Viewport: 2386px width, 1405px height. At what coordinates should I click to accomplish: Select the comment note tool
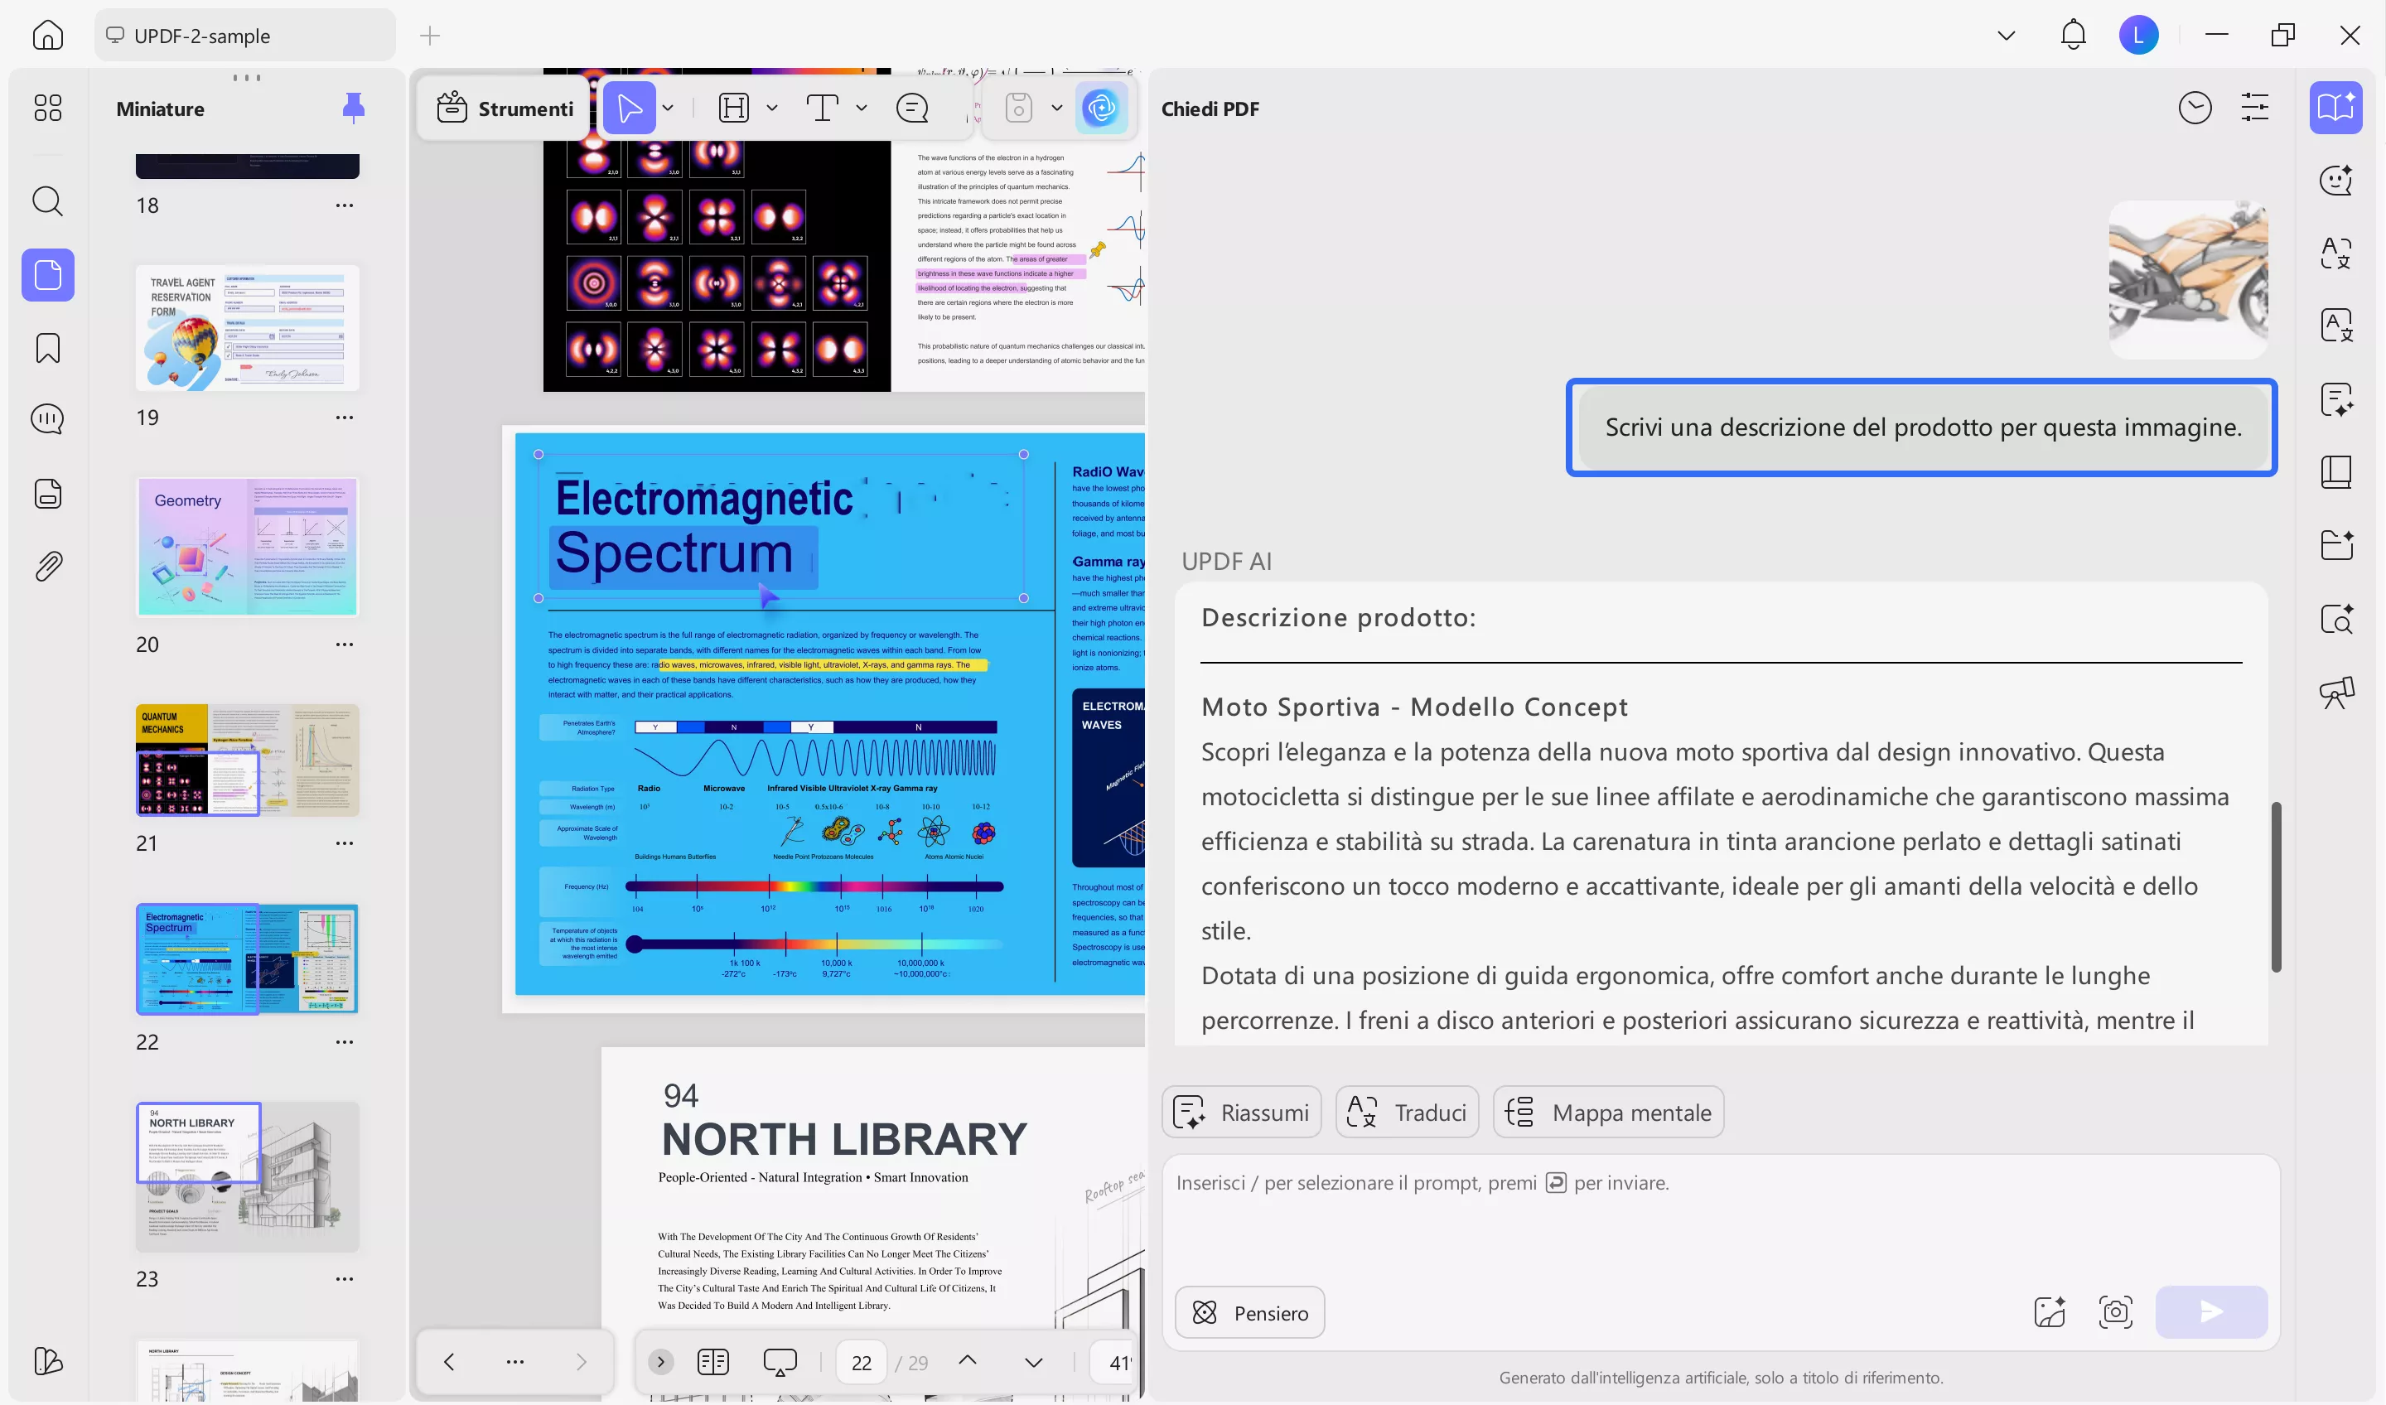[x=912, y=108]
